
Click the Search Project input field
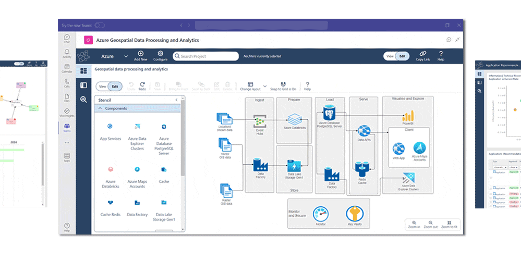(x=205, y=56)
